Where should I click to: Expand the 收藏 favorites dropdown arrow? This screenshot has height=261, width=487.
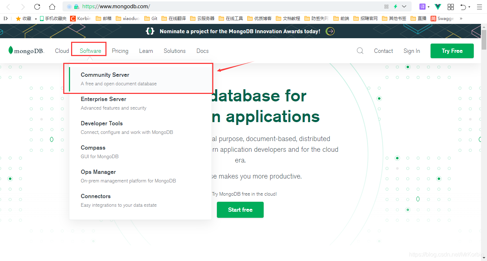coord(36,19)
